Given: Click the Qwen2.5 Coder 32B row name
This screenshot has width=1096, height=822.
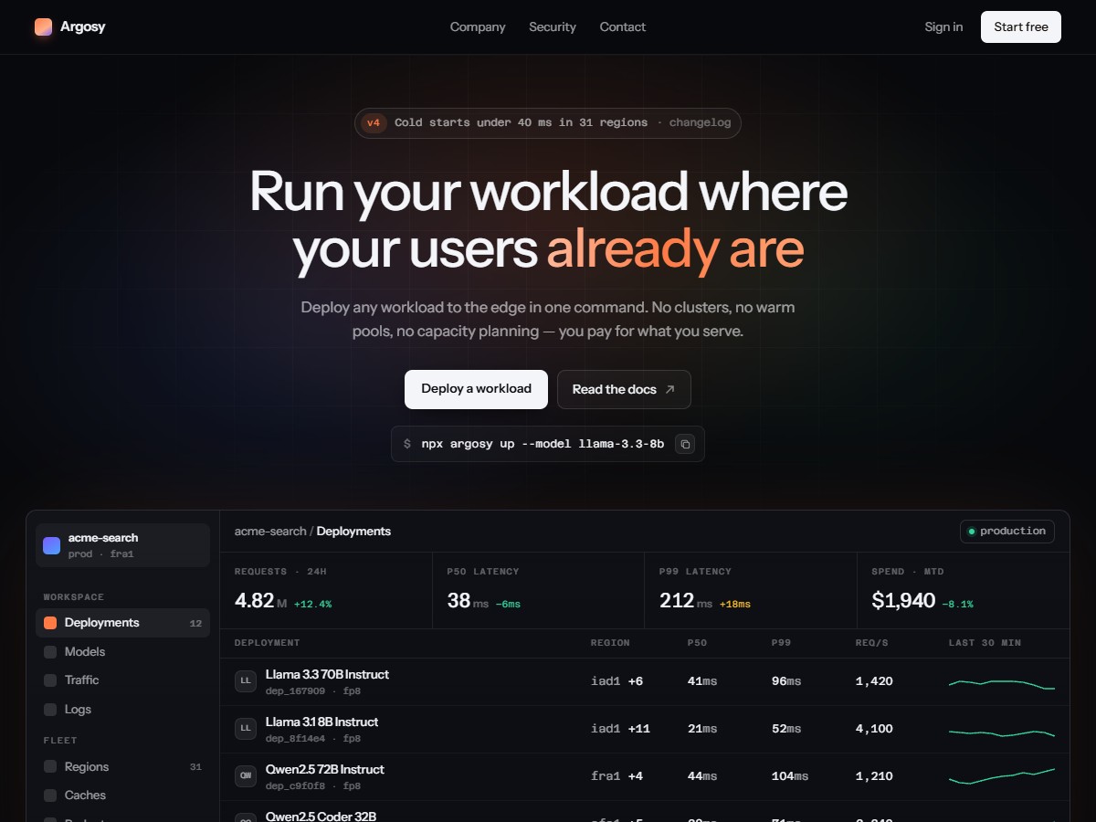Looking at the screenshot, I should coord(321,816).
